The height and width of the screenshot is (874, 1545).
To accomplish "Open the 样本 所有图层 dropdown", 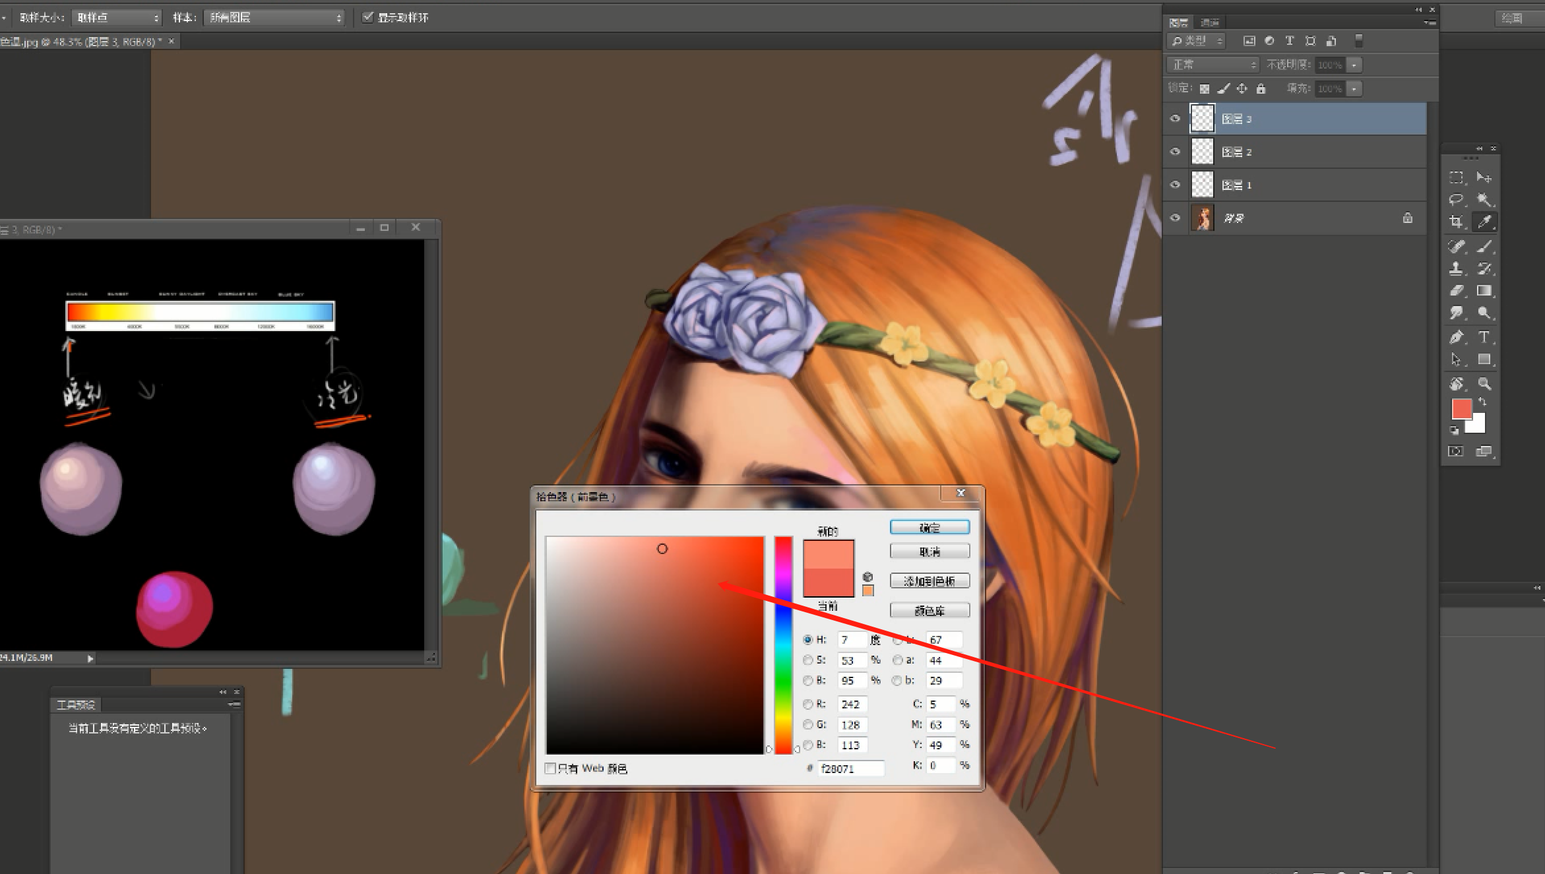I will pyautogui.click(x=274, y=18).
